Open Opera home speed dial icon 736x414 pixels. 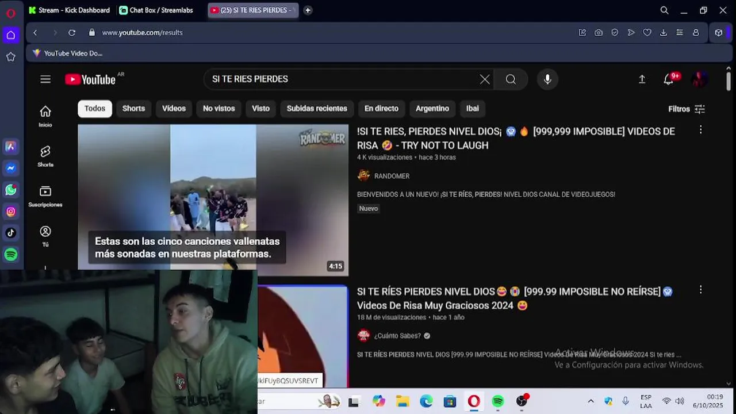pyautogui.click(x=10, y=35)
